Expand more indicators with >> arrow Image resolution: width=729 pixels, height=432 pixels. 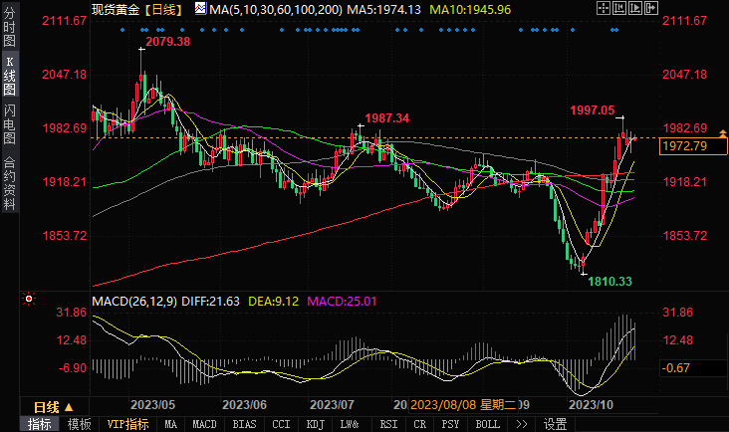(522, 424)
